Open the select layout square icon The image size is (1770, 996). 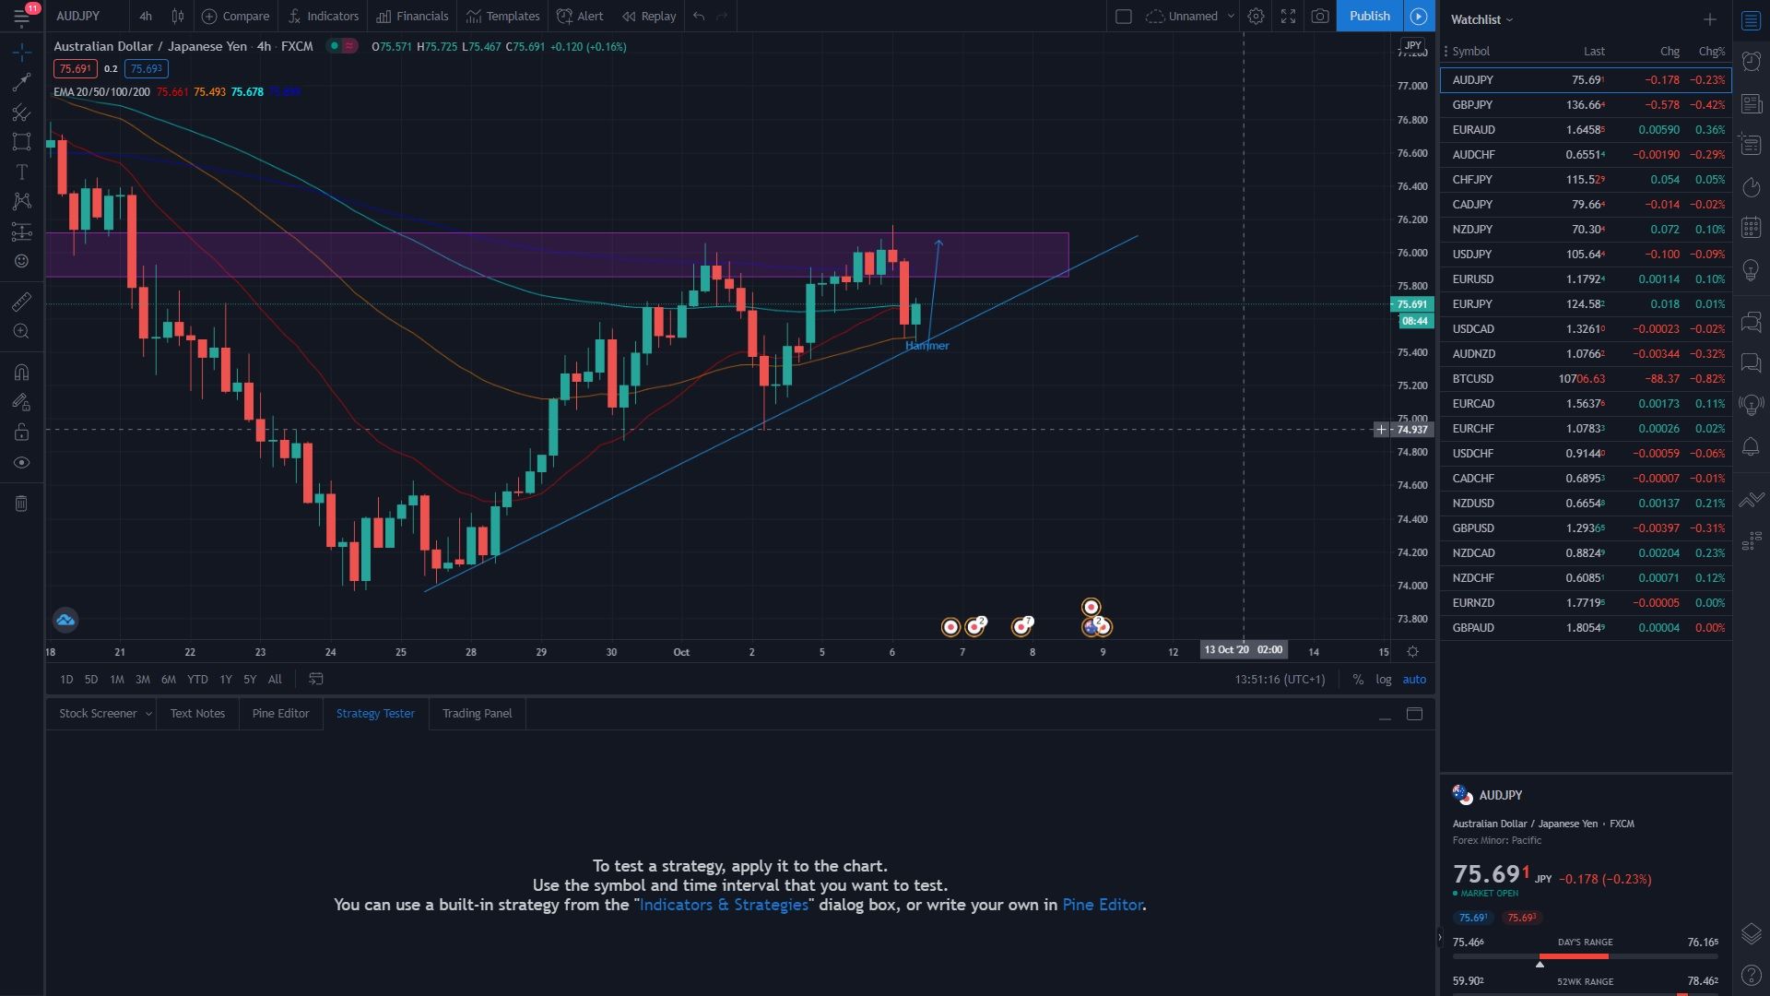click(x=1123, y=16)
